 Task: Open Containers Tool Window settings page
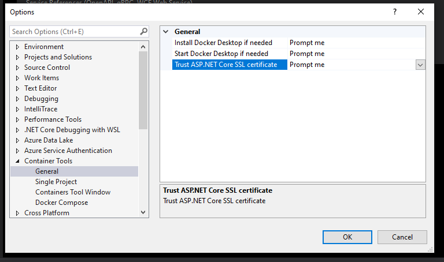73,192
